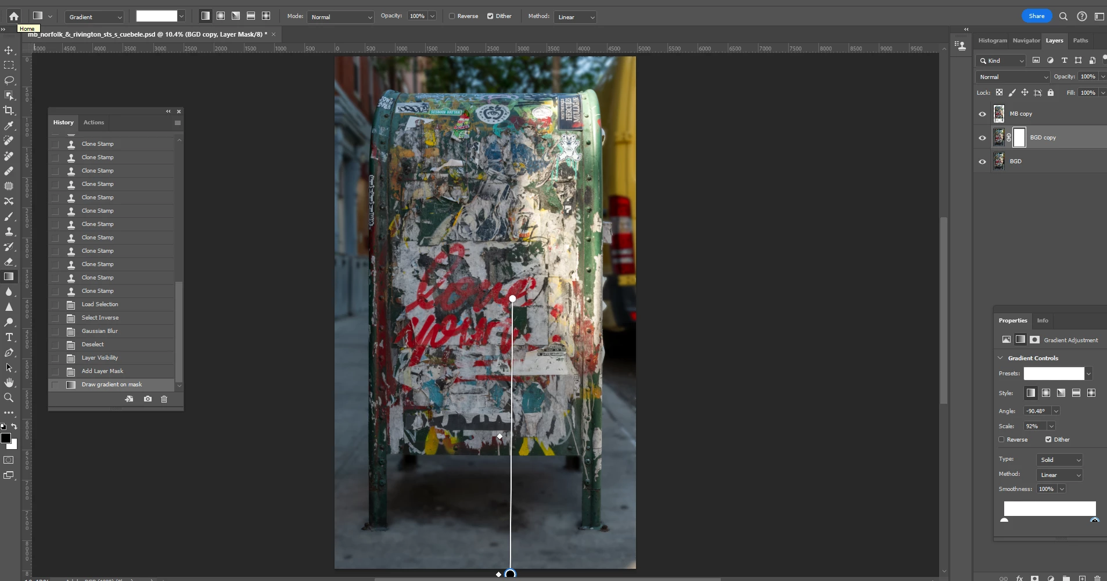This screenshot has width=1107, height=581.
Task: Select Draw gradient on mask history state
Action: pyautogui.click(x=112, y=385)
